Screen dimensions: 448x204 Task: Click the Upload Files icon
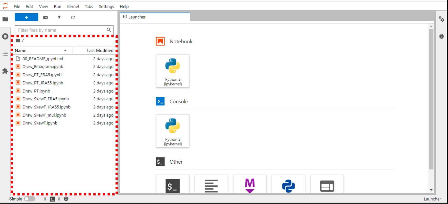click(x=59, y=17)
